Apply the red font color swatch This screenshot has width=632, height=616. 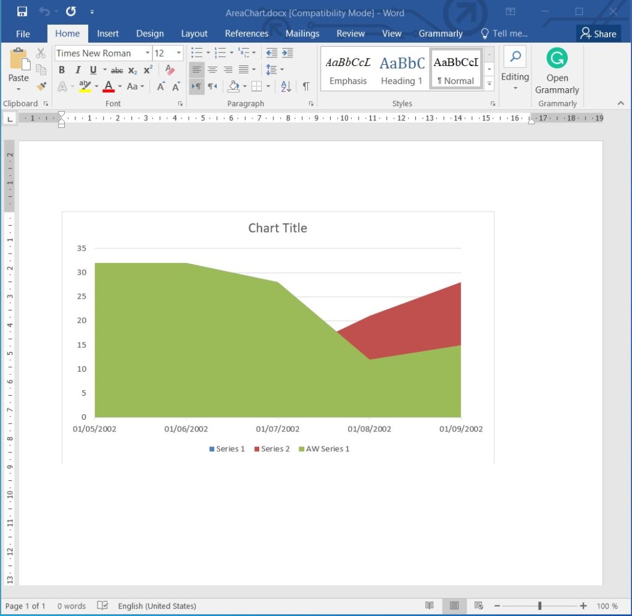pos(108,86)
